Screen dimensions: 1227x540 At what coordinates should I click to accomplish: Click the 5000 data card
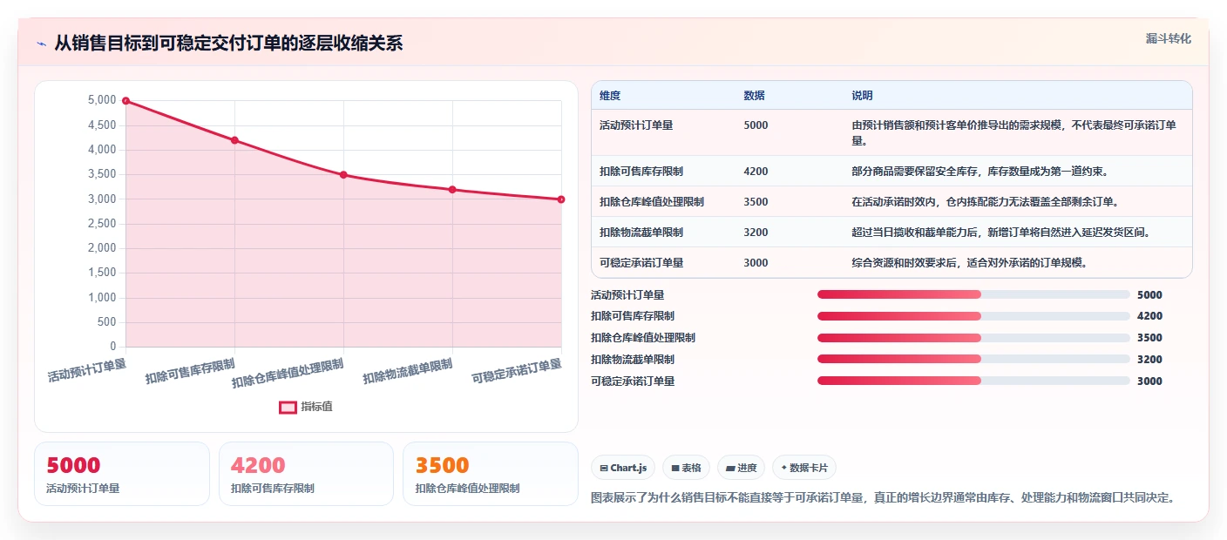(x=122, y=474)
